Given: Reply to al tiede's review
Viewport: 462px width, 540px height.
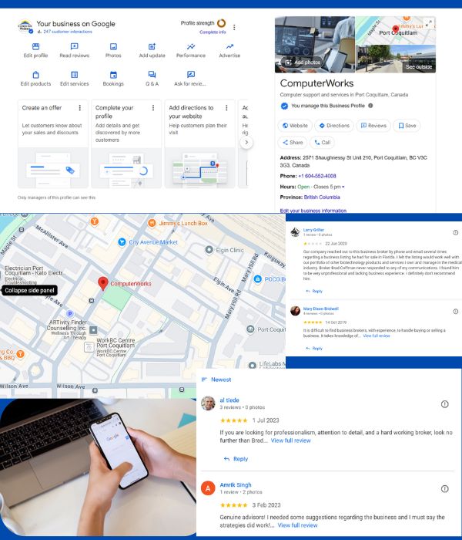Looking at the screenshot, I should click(236, 459).
